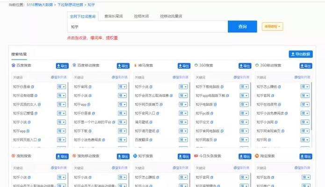325x187 pixels.
Task: Copy keyword 知乎pc版 via its copy icon
Action: 212,114
